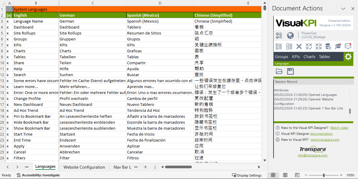Click the settings gear icon
Viewport: 358px width, 179px height.
tap(348, 56)
